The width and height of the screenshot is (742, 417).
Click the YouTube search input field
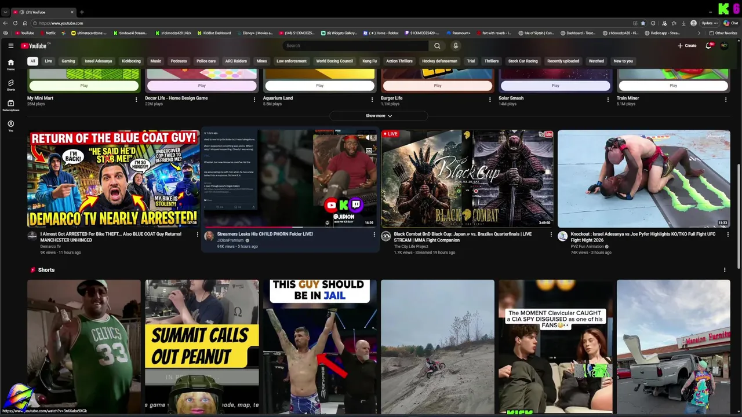tap(355, 46)
